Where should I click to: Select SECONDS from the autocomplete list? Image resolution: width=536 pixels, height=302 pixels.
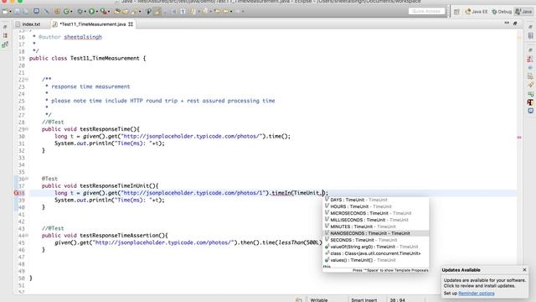click(x=376, y=240)
